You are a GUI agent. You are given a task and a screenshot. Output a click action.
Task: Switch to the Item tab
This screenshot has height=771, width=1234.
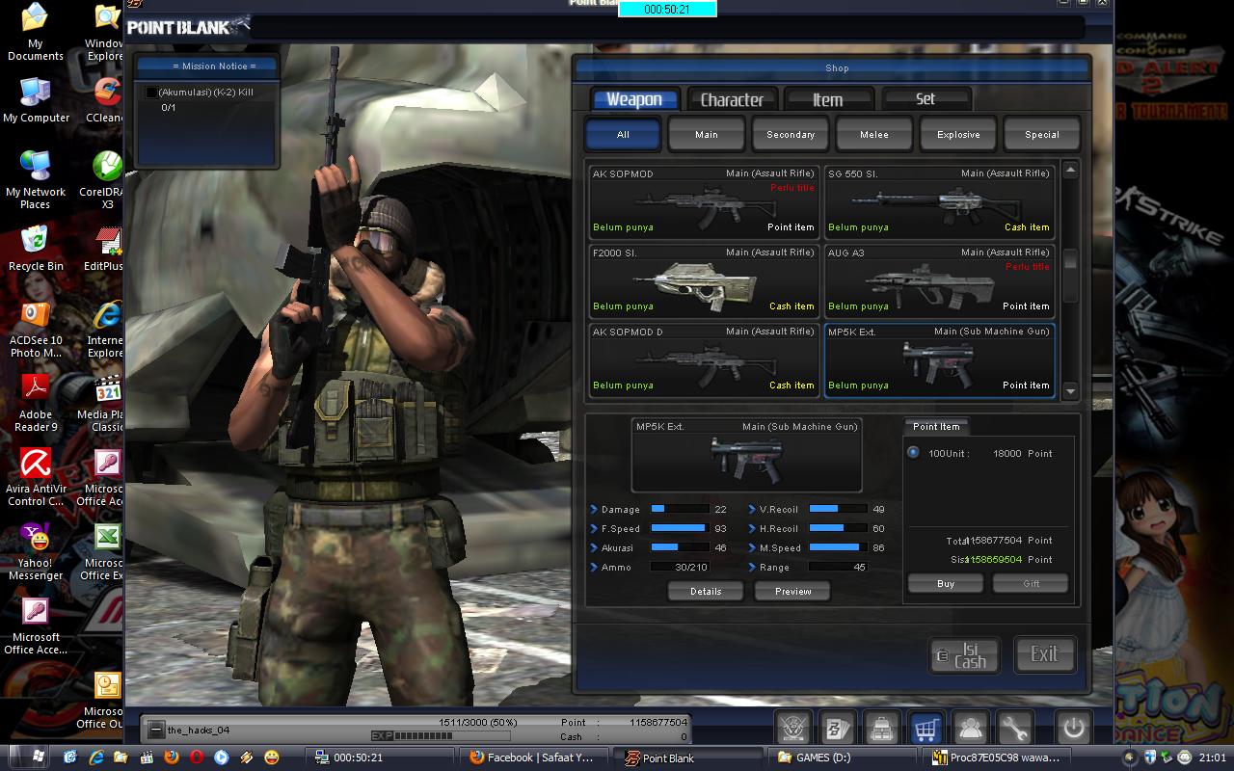[828, 99]
